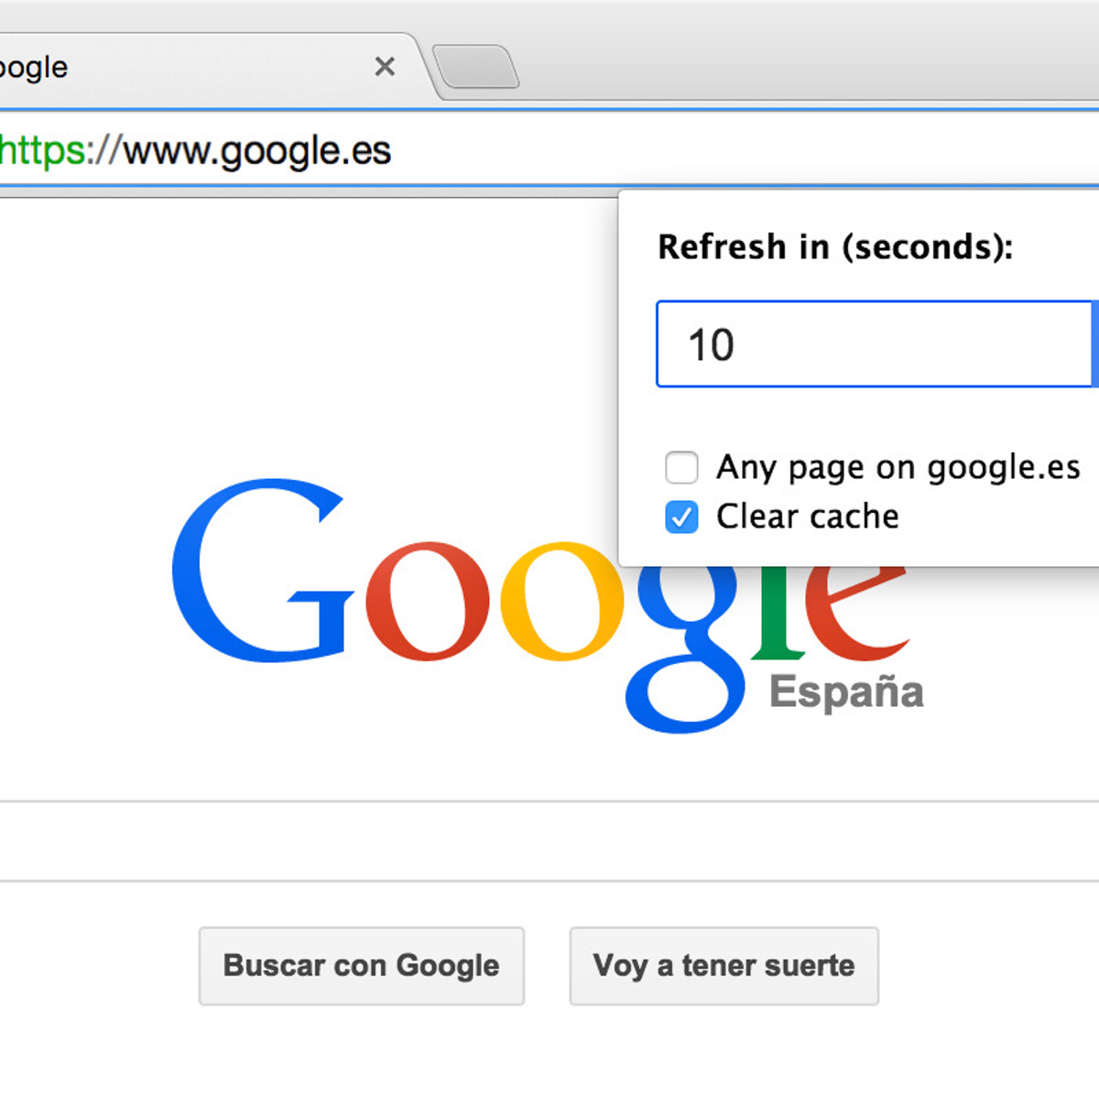1099x1099 pixels.
Task: Select the Google browser tab title
Action: point(35,67)
